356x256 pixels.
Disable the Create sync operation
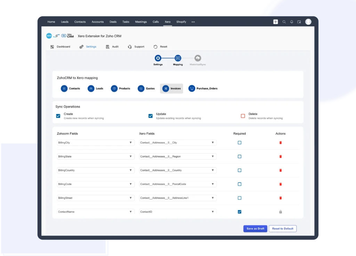(x=58, y=116)
